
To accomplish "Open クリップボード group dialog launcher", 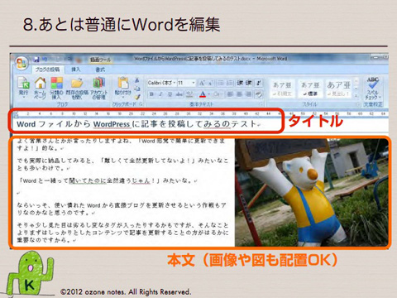I will [x=141, y=104].
